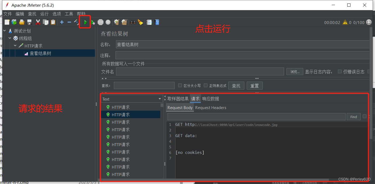
Task: Click the remote engine globe icon at top right
Action: (369, 22)
